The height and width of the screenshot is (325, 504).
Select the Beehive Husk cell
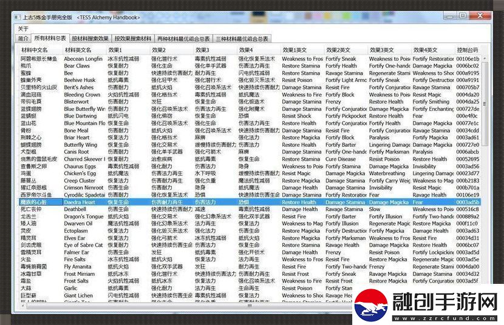84,80
